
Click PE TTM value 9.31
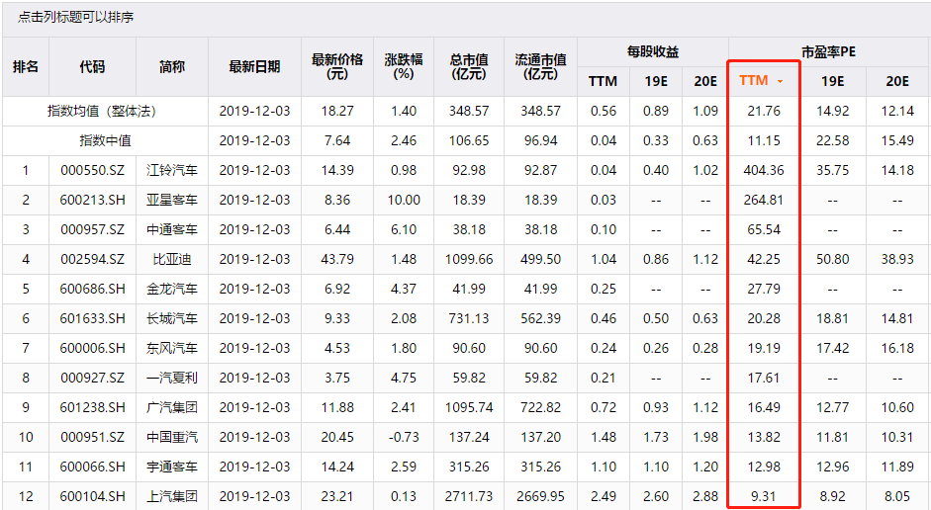[x=764, y=496]
